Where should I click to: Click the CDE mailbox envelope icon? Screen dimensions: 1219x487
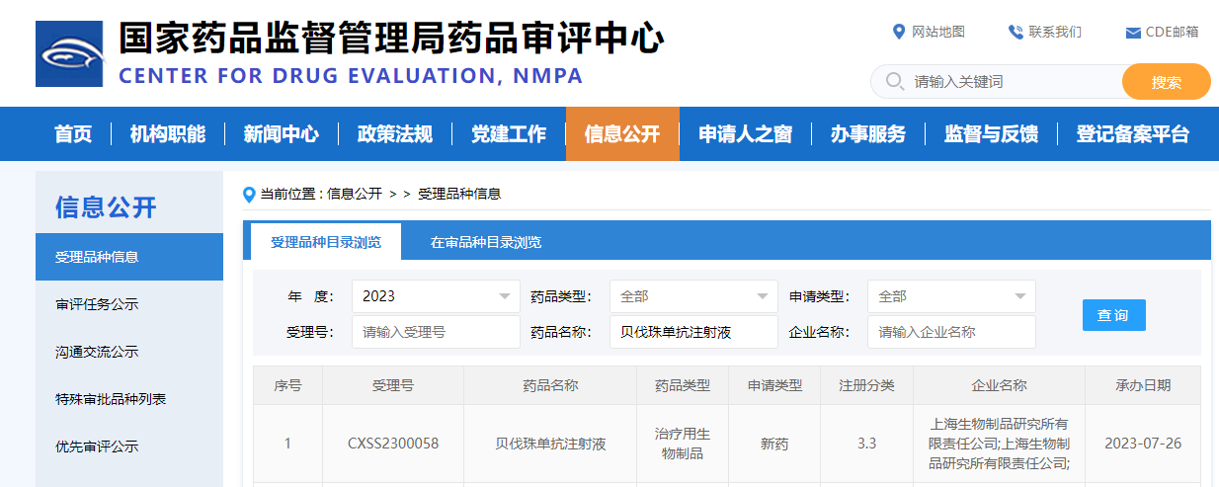(x=1133, y=33)
